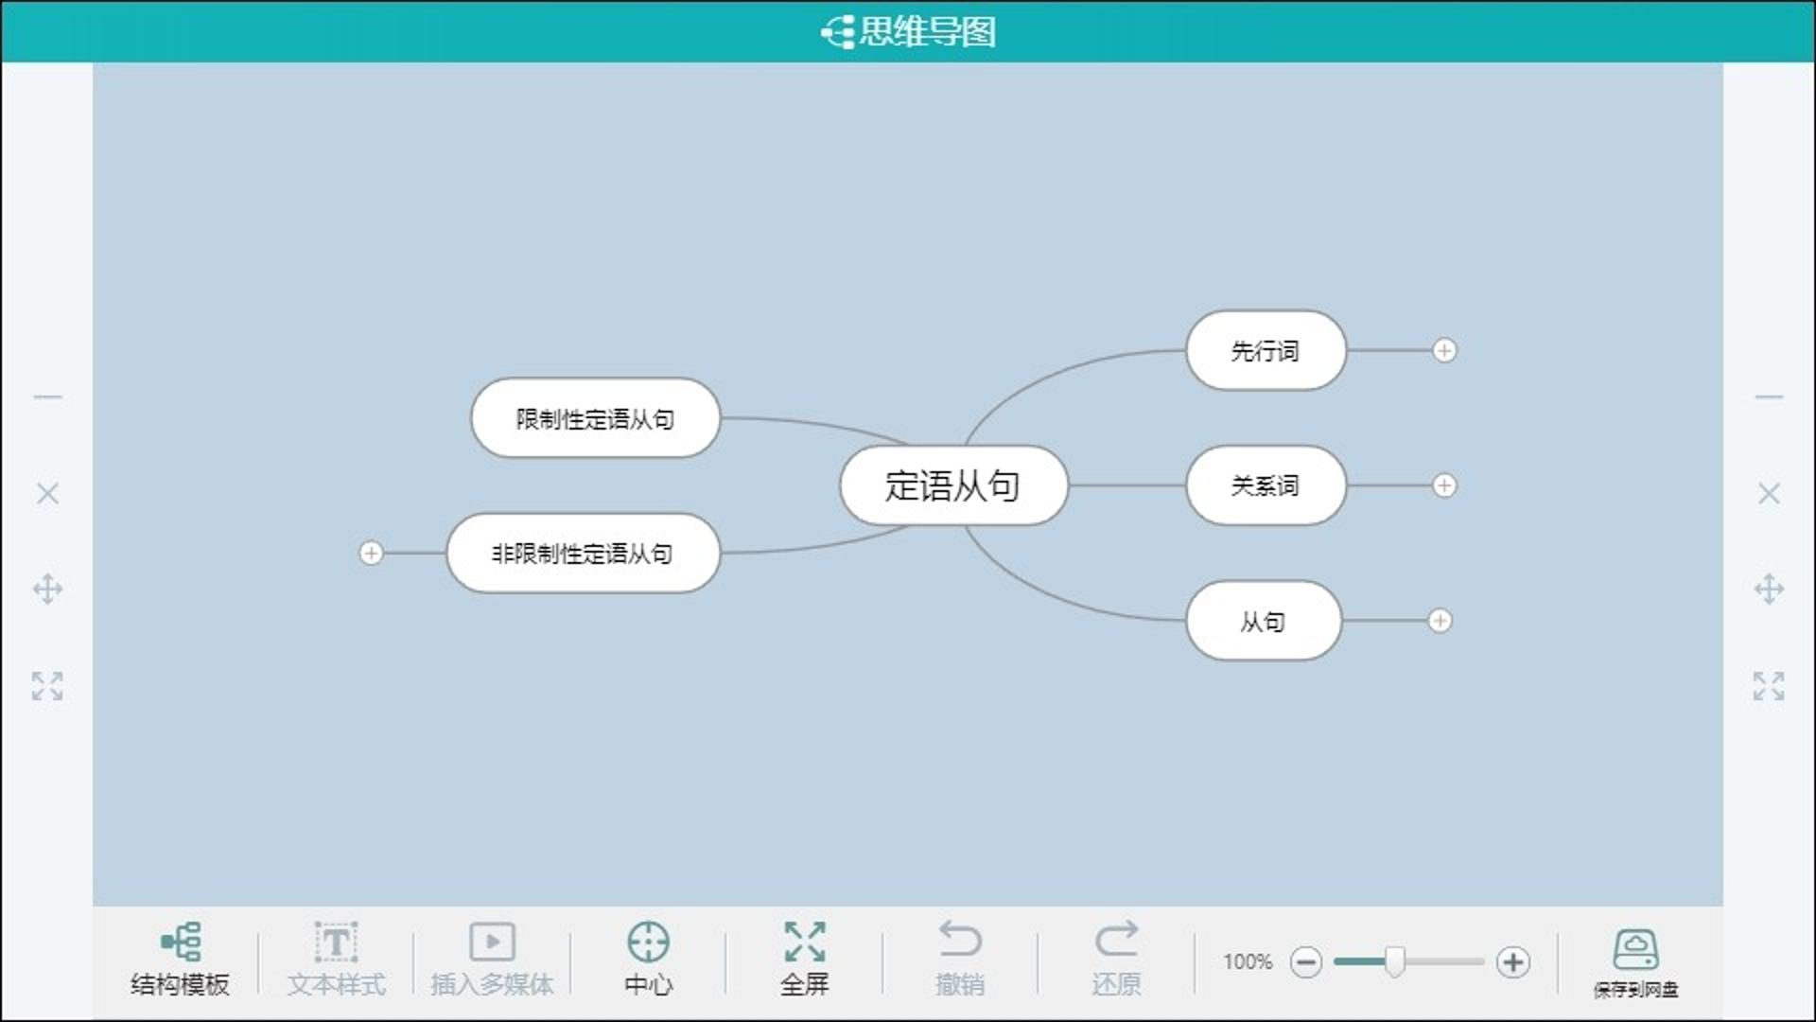Switch to 全屏 fullscreen mode
The width and height of the screenshot is (1816, 1022).
pyautogui.click(x=804, y=960)
